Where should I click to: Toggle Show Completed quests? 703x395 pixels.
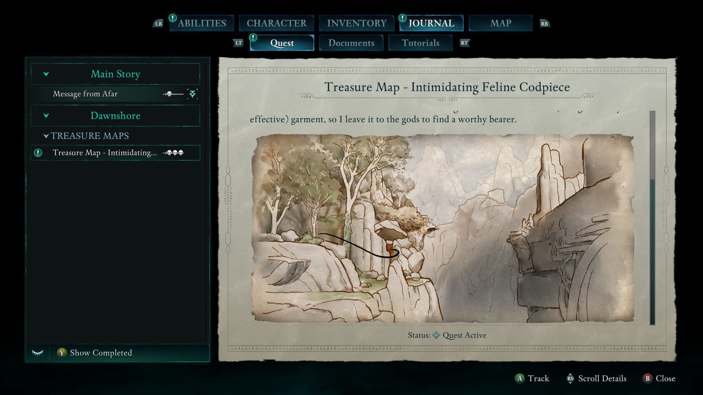(x=95, y=353)
